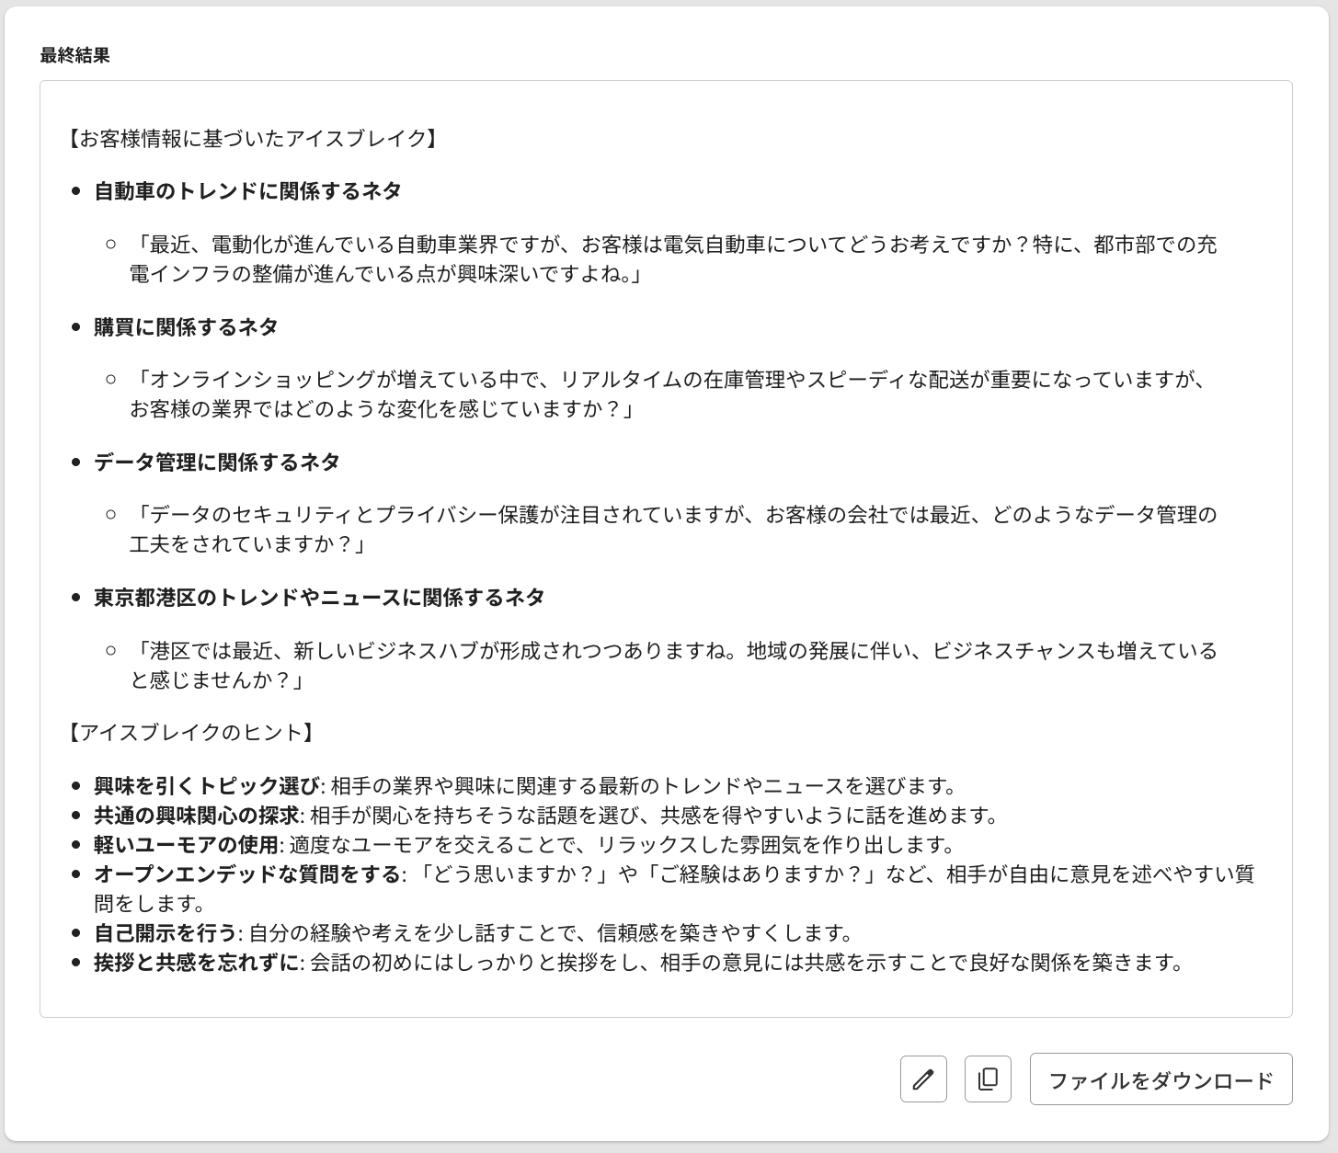Copy the result with the copy icon
Viewport: 1338px width, 1153px height.
pyautogui.click(x=988, y=1079)
